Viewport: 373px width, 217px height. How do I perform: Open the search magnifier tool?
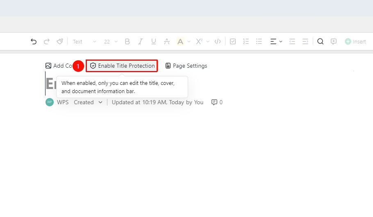coord(321,42)
